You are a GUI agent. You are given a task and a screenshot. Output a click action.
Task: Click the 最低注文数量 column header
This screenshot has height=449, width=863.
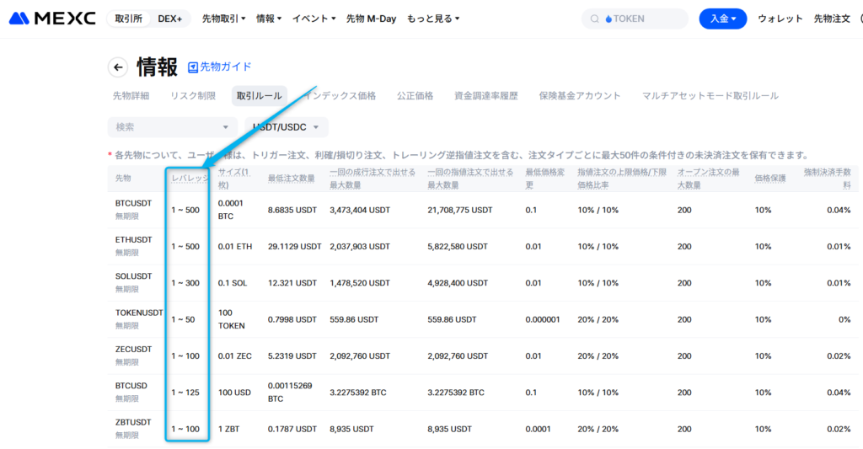coord(291,179)
